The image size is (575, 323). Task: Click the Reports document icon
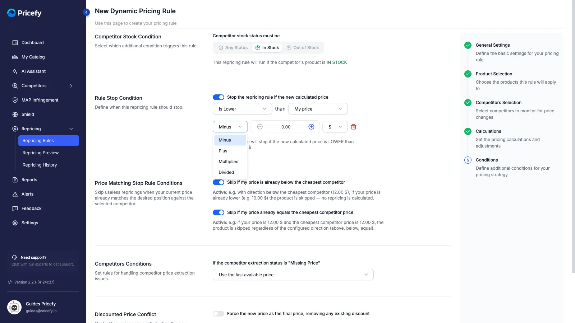pos(15,180)
